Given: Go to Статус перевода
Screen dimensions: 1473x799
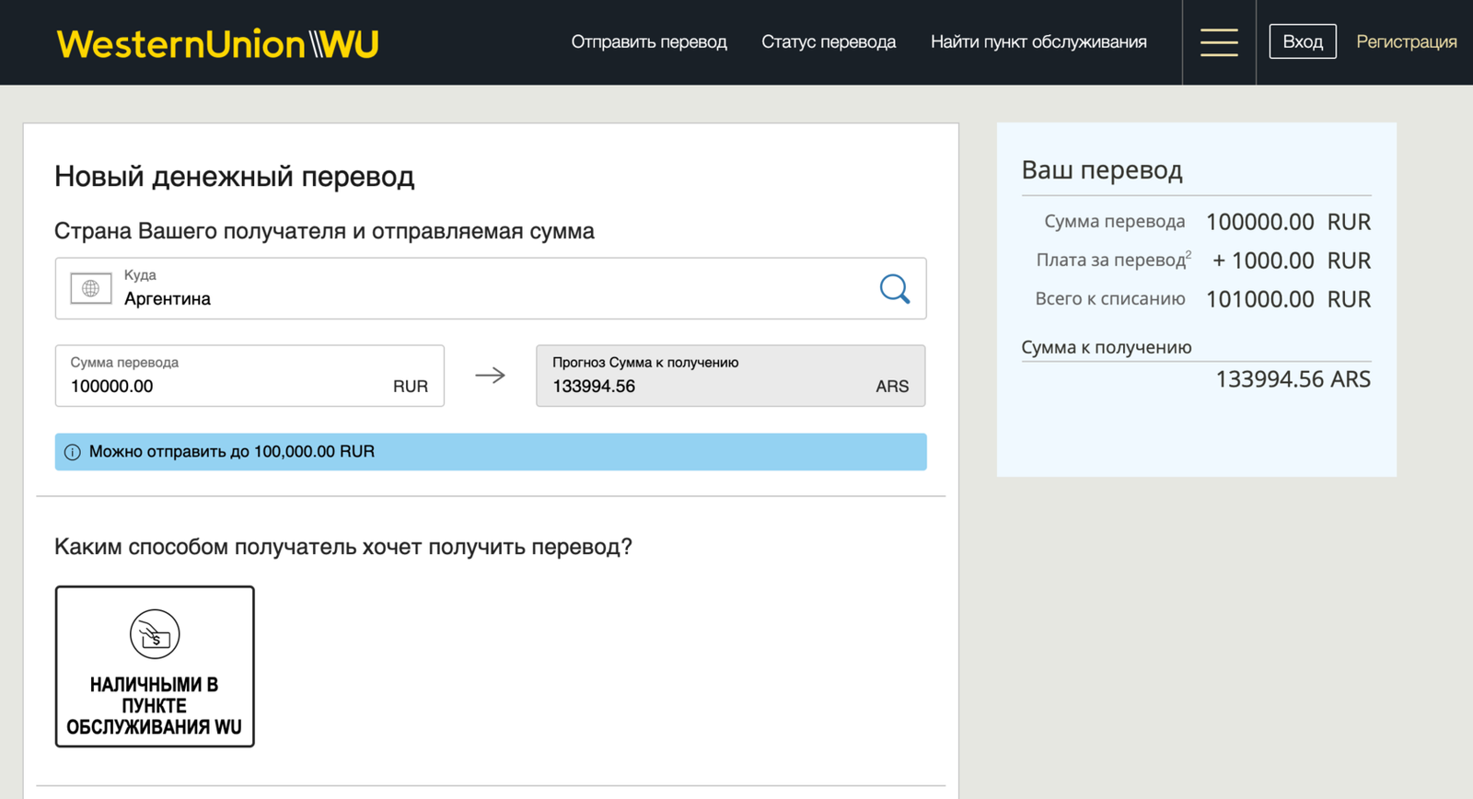Looking at the screenshot, I should point(829,42).
